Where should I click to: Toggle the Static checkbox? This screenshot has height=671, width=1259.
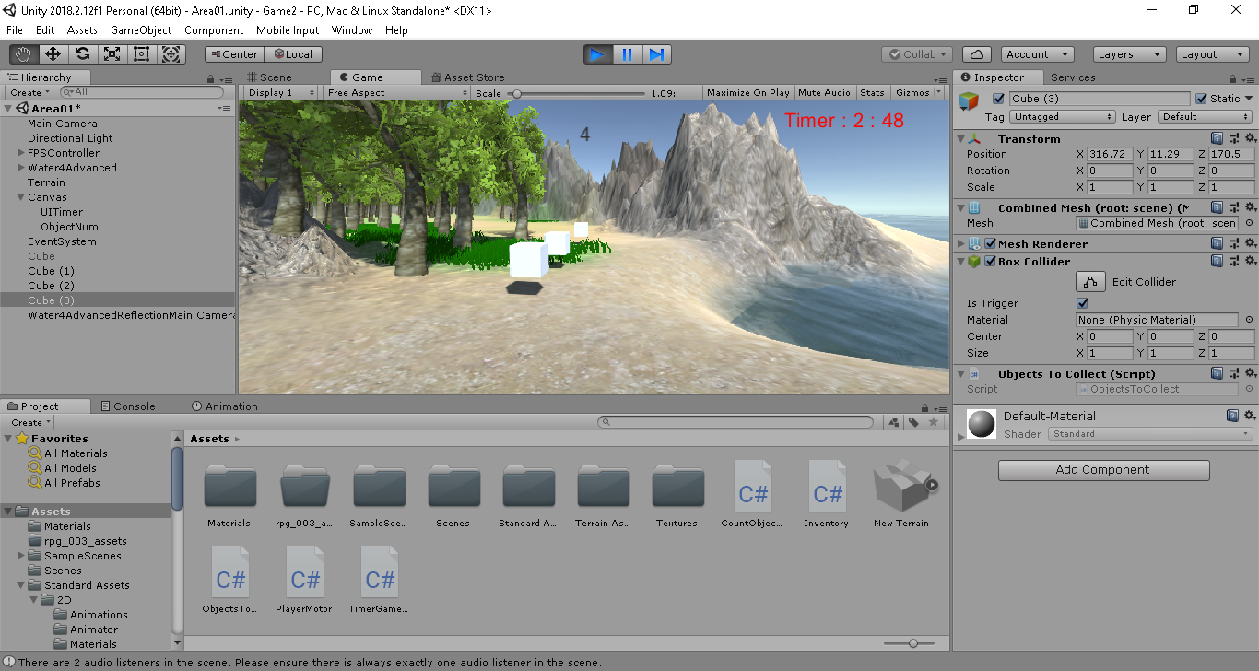click(x=1201, y=99)
